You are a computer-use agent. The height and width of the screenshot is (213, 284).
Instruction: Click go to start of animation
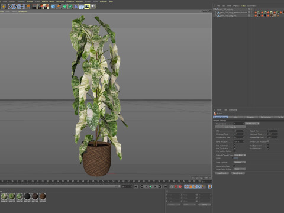click(136, 186)
